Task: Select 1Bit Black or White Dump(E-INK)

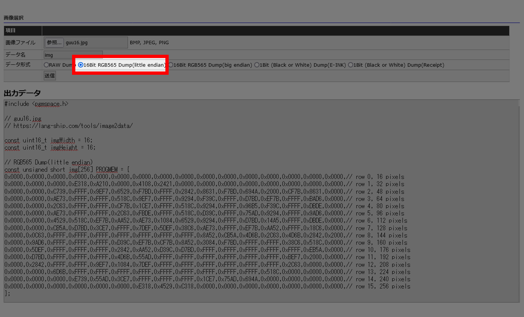Action: coord(257,65)
